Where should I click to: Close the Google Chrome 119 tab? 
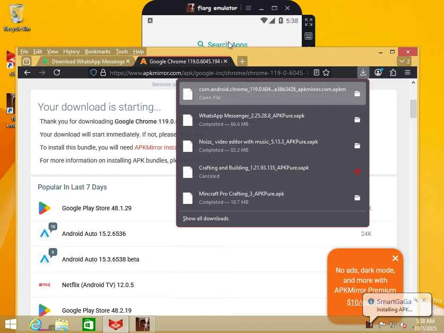(x=225, y=61)
